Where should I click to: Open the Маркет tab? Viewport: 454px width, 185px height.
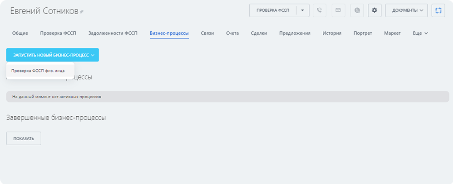392,33
